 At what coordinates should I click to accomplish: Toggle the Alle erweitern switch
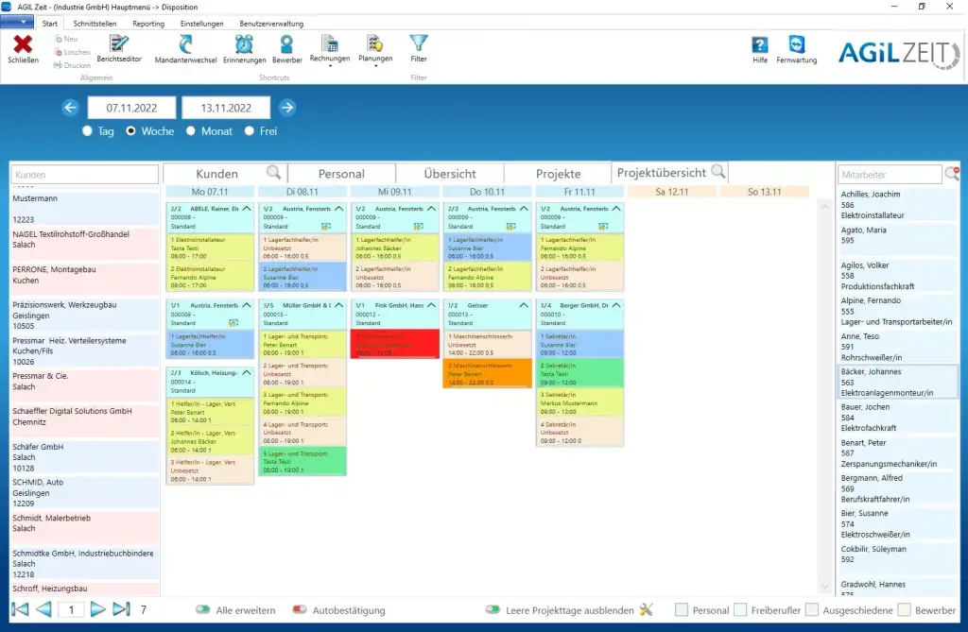[203, 609]
